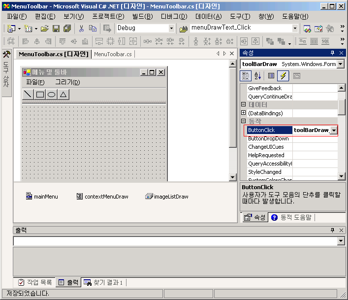Click the Open File folder icon
This screenshot has width=348, height=300.
point(45,29)
